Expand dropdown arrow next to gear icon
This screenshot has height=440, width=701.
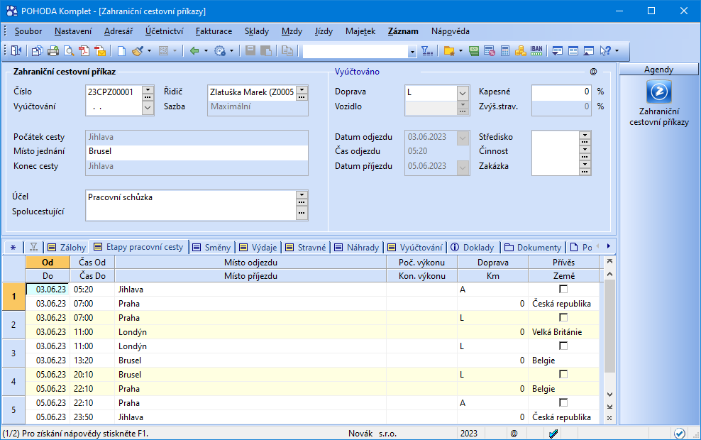[231, 50]
